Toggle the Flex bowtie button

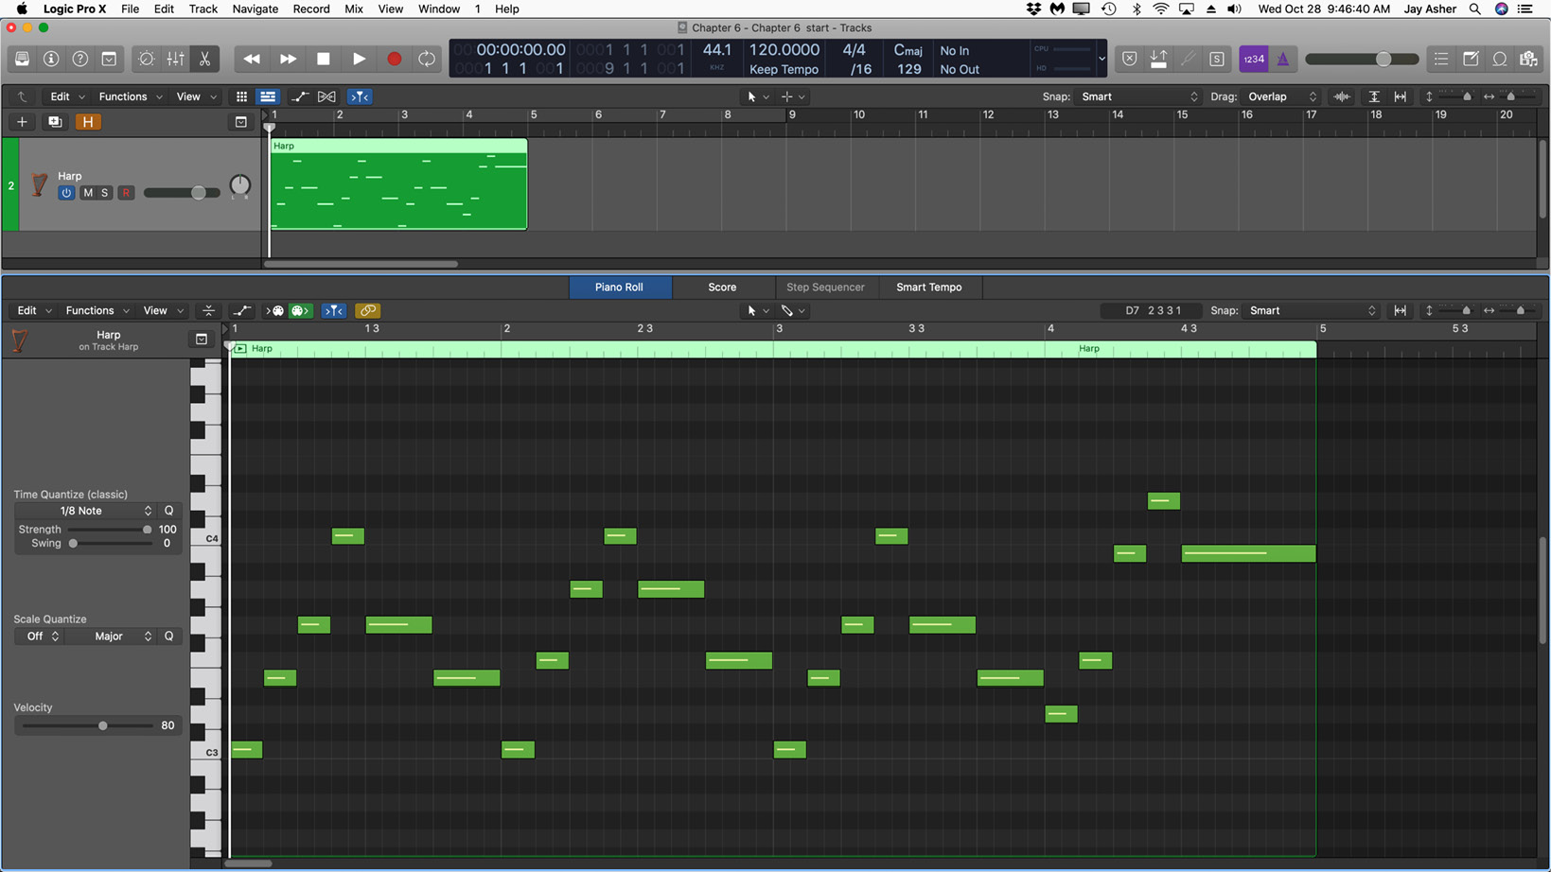click(x=326, y=96)
